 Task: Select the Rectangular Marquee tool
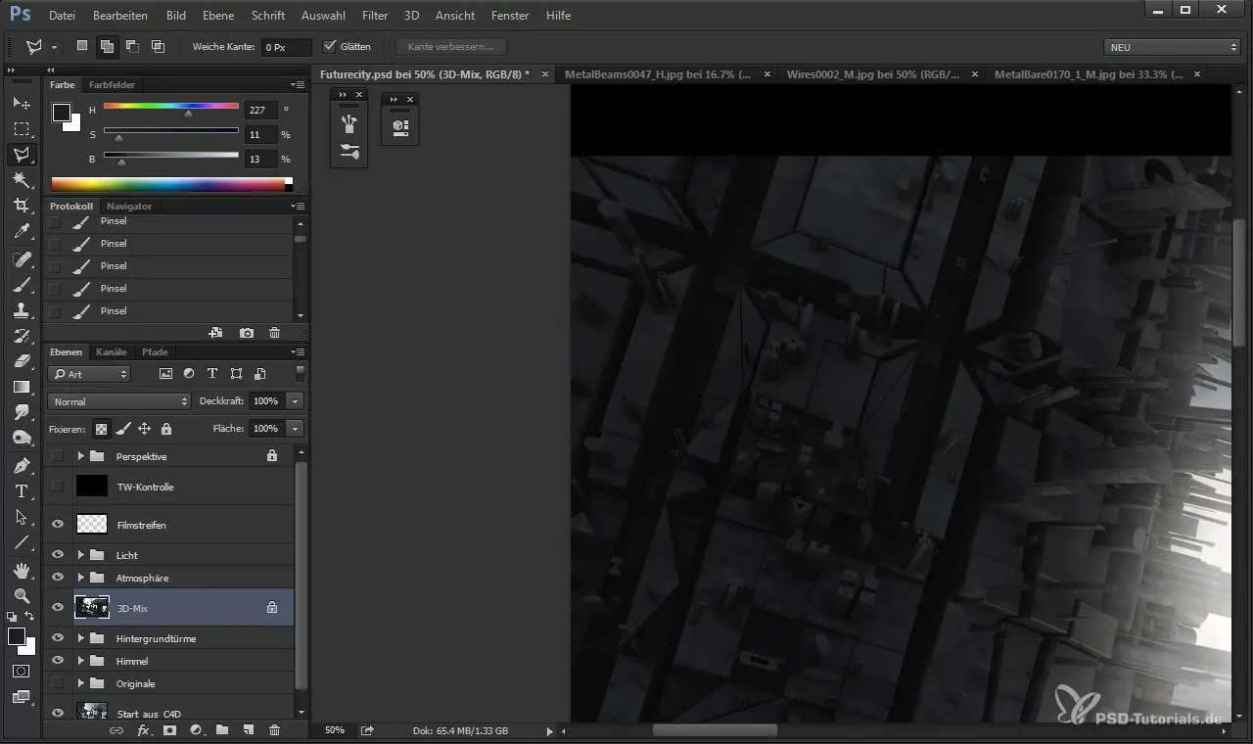pos(22,128)
